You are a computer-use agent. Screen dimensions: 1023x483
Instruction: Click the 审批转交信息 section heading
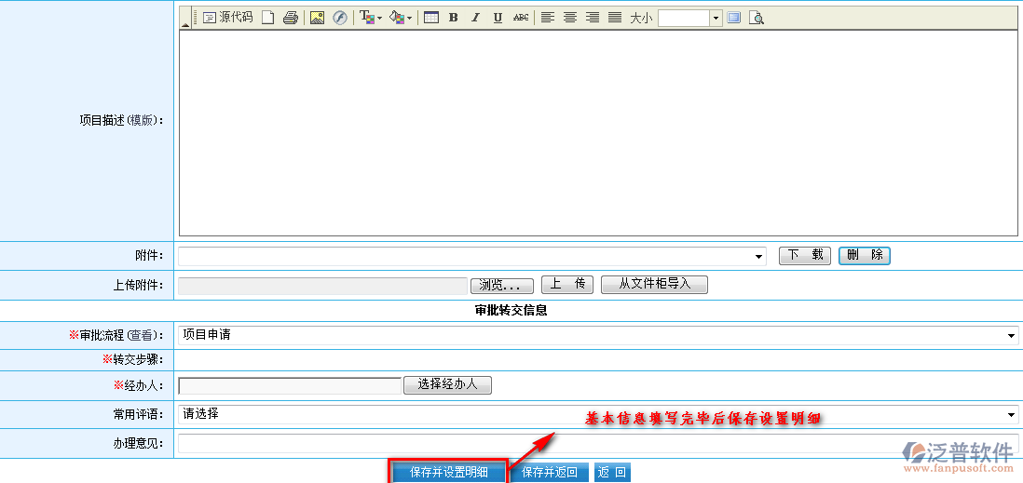pos(511,311)
